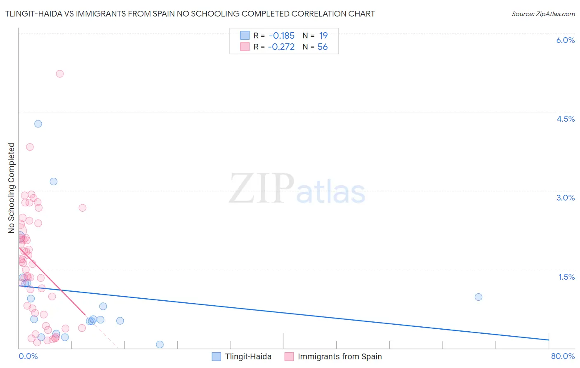Click the Immigrants from Spain pink legend swatch
The height and width of the screenshot is (368, 580).
pyautogui.click(x=289, y=356)
